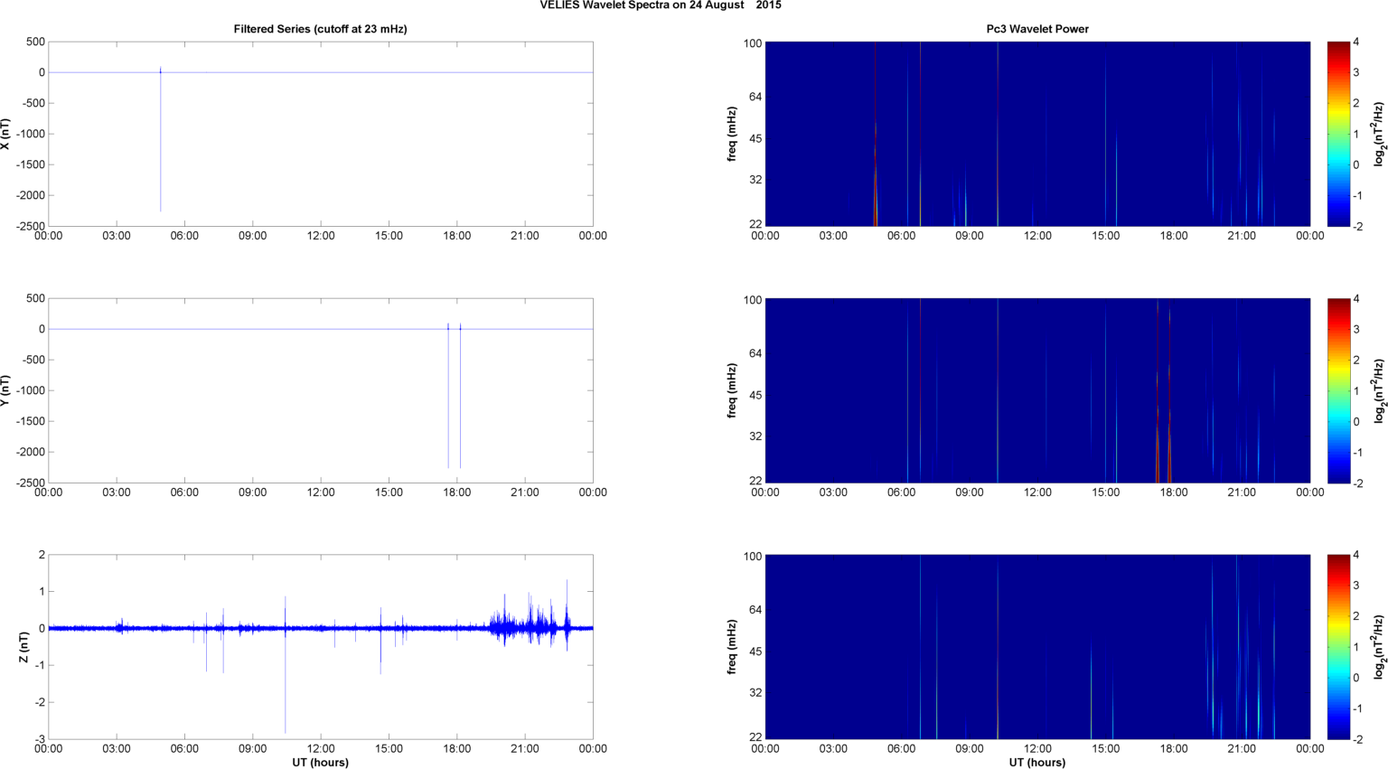
Task: Click the log2(nT²/Hz) label beside bottom colorbar
Action: point(1379,647)
